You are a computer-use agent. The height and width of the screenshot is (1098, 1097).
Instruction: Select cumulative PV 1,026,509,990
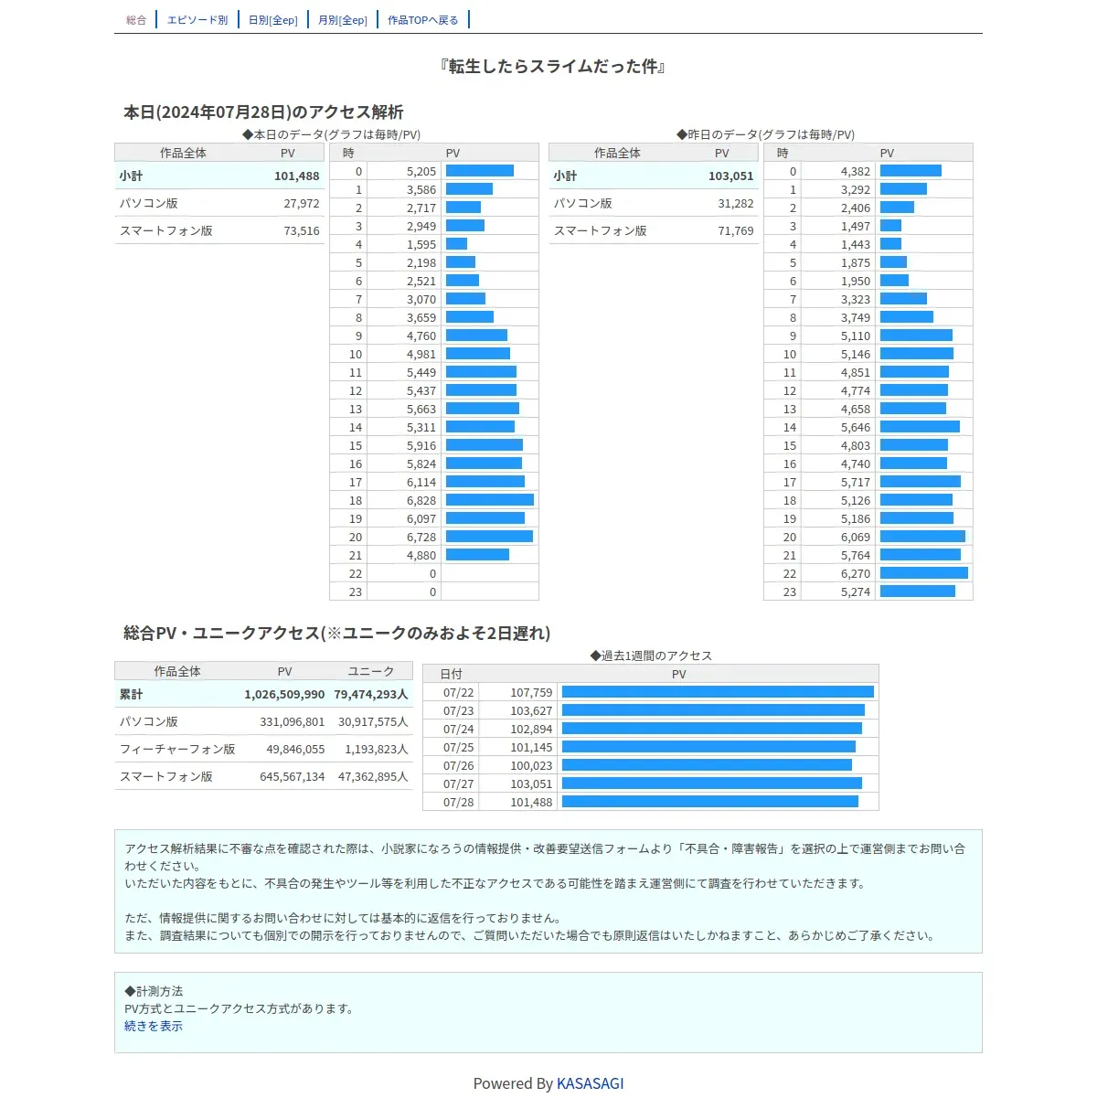pyautogui.click(x=284, y=694)
